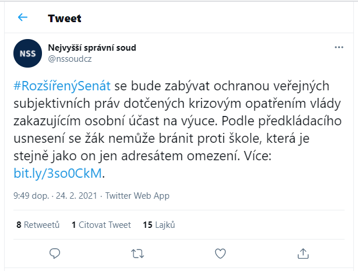The width and height of the screenshot is (358, 271).
Task: Click the Tweet page heading
Action: (x=64, y=18)
